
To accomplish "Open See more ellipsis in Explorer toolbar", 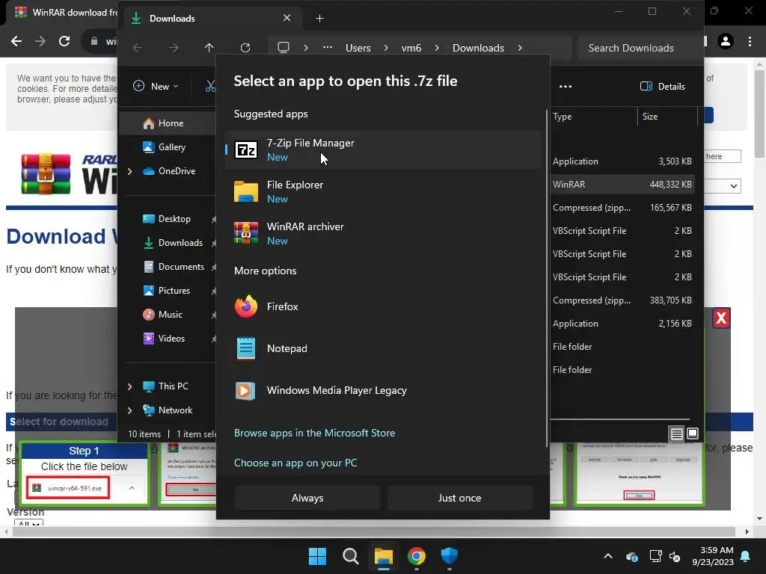I will (x=566, y=87).
